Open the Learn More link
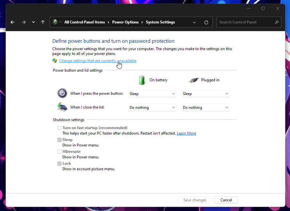 (x=186, y=133)
